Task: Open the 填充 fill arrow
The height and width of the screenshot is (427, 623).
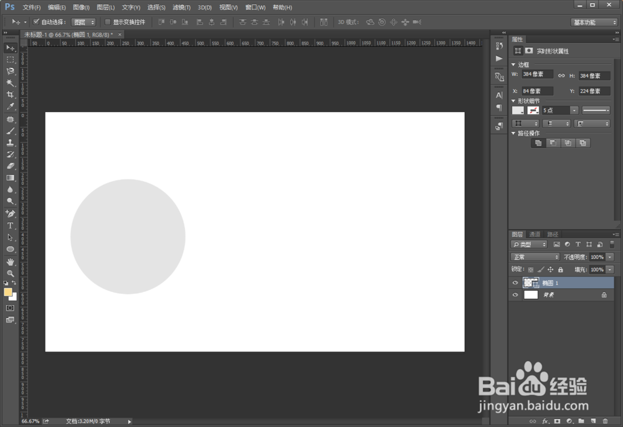Action: click(610, 270)
